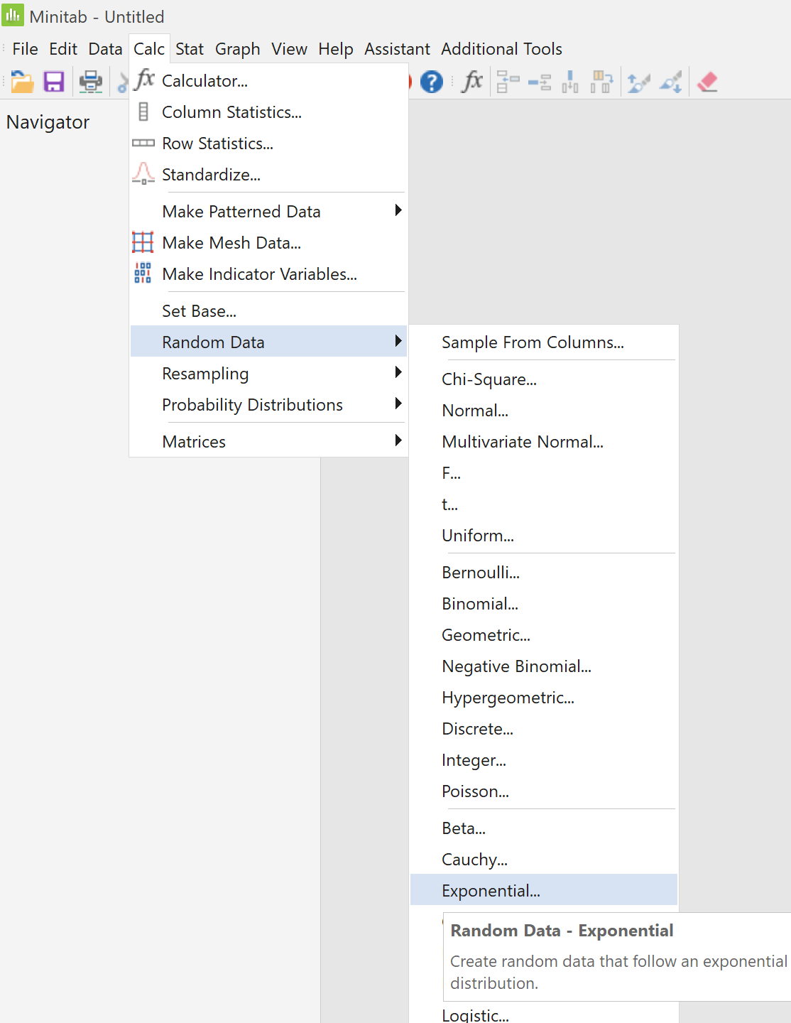Image resolution: width=791 pixels, height=1023 pixels.
Task: Select Discrete random data
Action: 544,729
